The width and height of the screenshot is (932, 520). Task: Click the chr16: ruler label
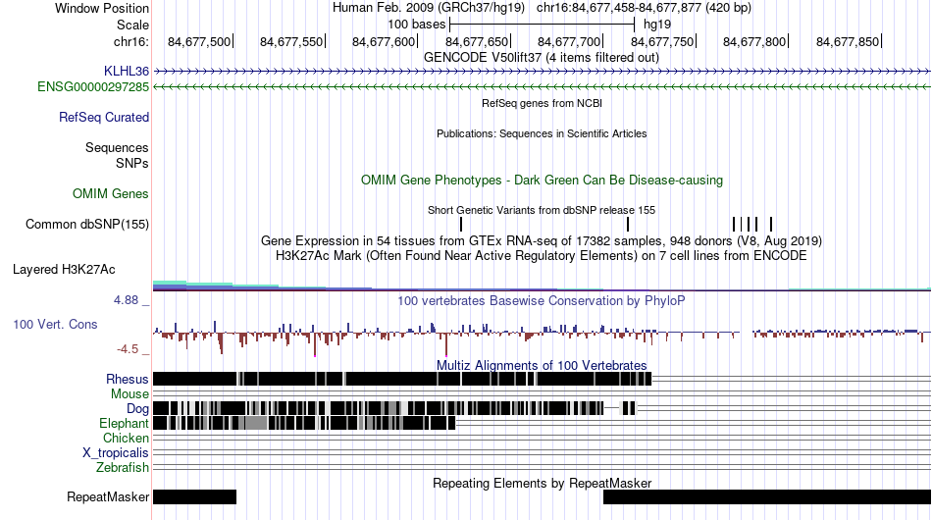(130, 41)
